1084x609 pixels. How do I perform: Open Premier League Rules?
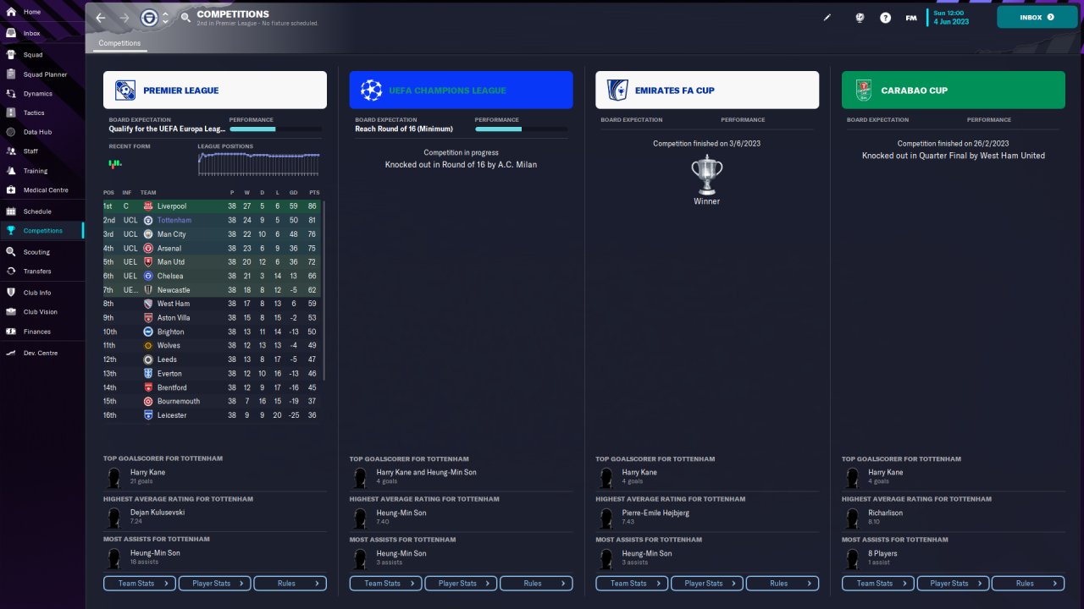tap(290, 583)
